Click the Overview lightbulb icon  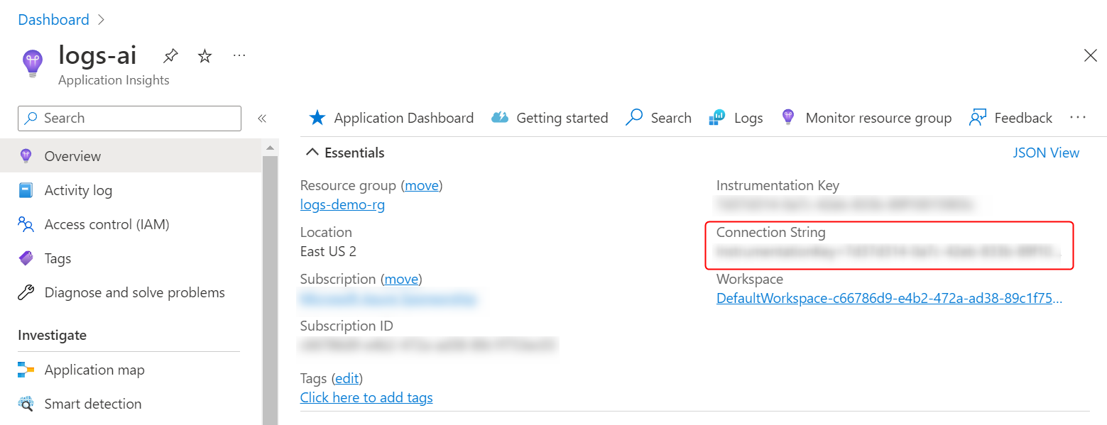26,156
